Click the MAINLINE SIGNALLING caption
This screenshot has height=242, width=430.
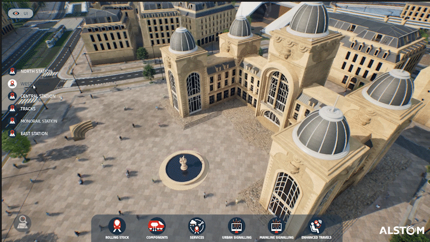(x=276, y=237)
